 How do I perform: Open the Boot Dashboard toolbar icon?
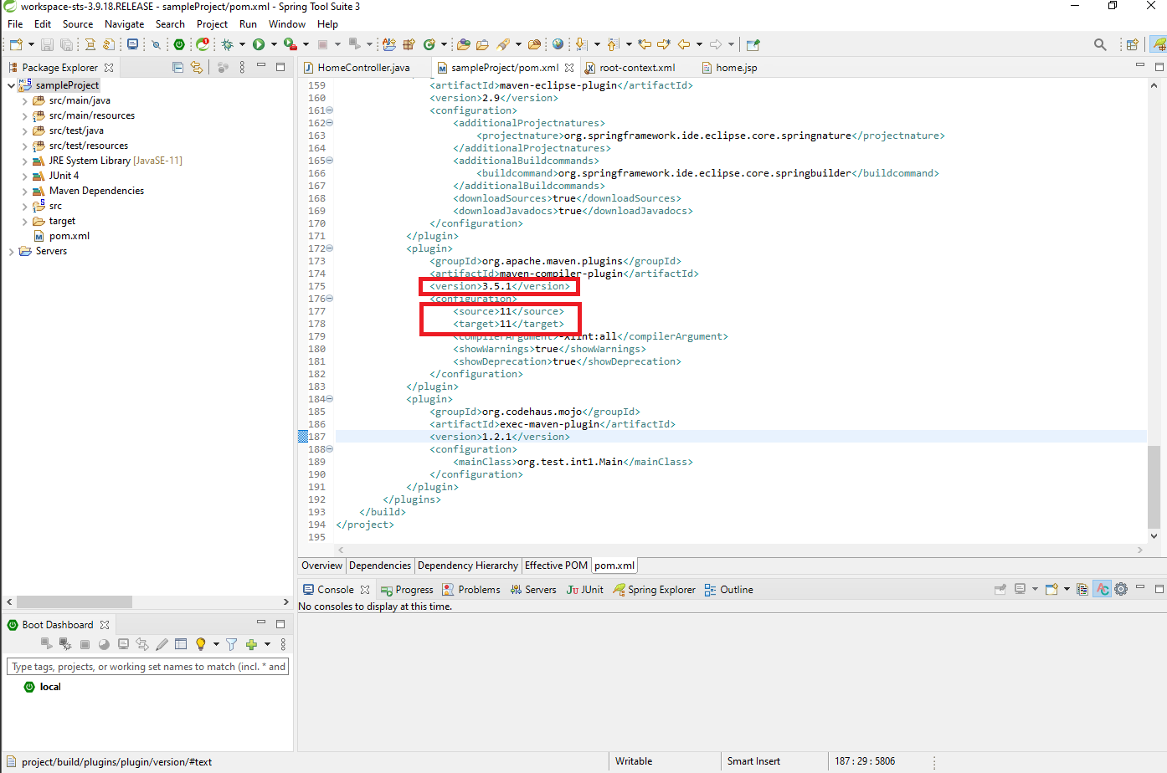[x=179, y=44]
